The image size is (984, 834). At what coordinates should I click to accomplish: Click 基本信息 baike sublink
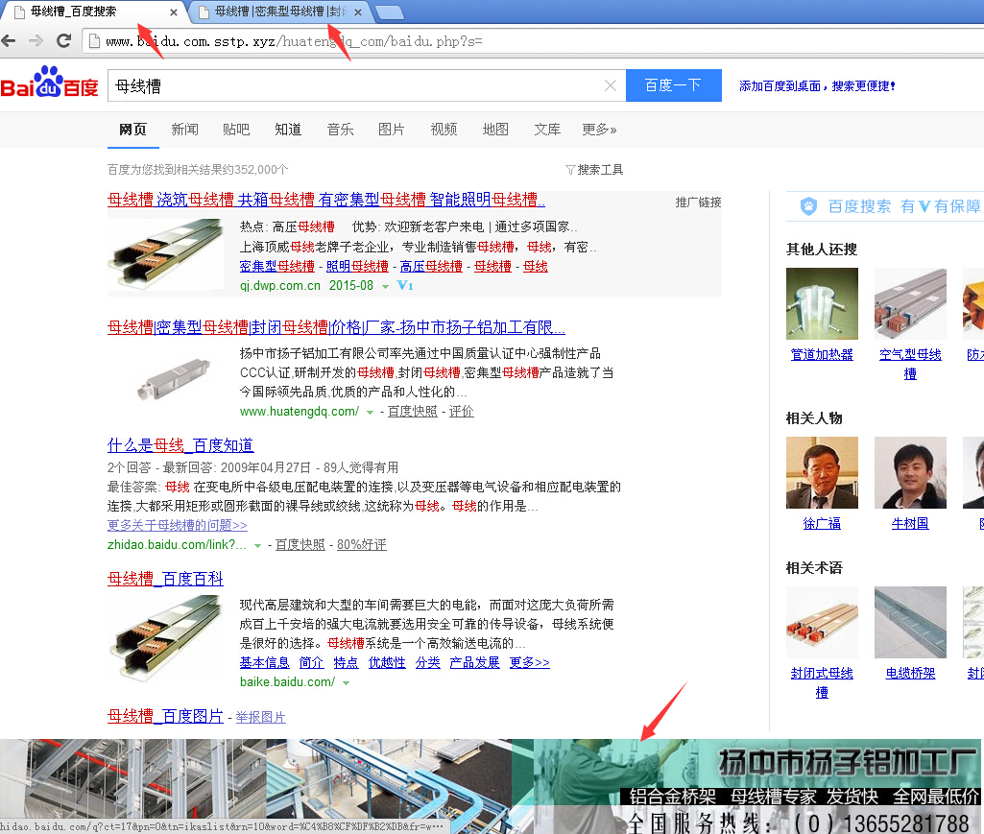[264, 662]
